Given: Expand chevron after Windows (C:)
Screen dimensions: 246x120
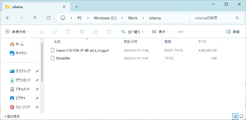Looking at the screenshot, I should click(x=122, y=18).
